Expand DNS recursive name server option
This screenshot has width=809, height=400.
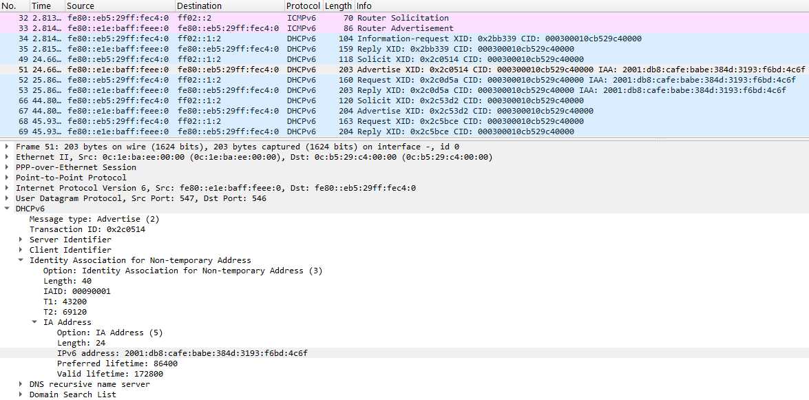tap(21, 384)
